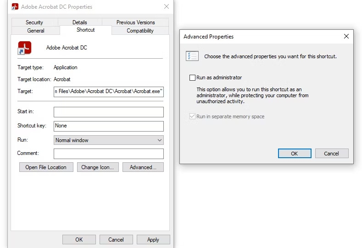Expand the Run dropdown set to Normal window
This screenshot has height=248, width=362.
point(109,140)
